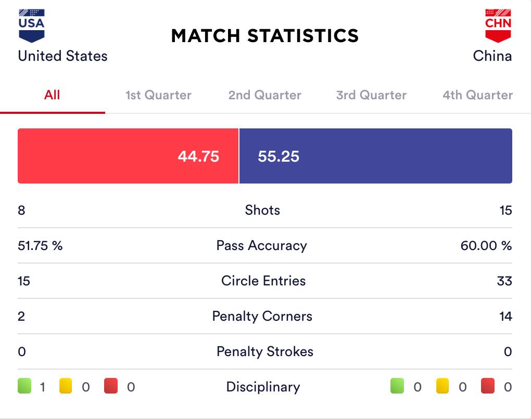This screenshot has width=531, height=419.
Task: Click United States yellow card icon
Action: pyautogui.click(x=66, y=386)
